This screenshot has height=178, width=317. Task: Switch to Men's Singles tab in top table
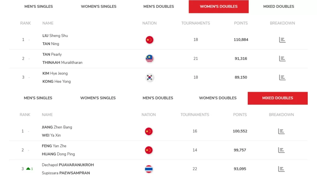[39, 6]
